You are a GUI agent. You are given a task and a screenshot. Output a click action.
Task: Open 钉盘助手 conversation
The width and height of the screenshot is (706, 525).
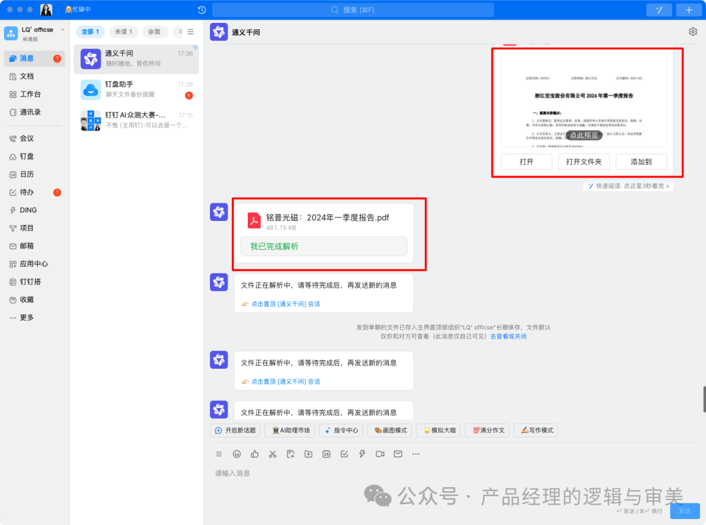[136, 90]
